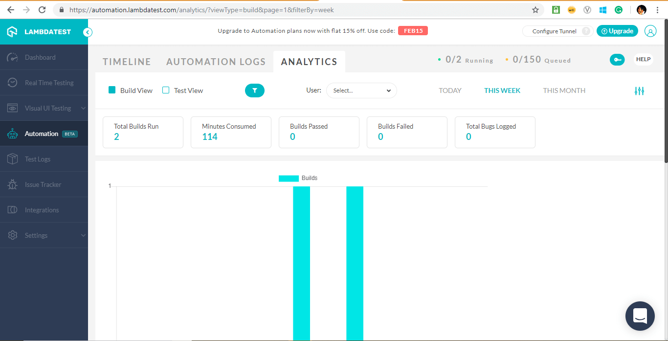
Task: Click the teal filter funnel button
Action: (254, 91)
